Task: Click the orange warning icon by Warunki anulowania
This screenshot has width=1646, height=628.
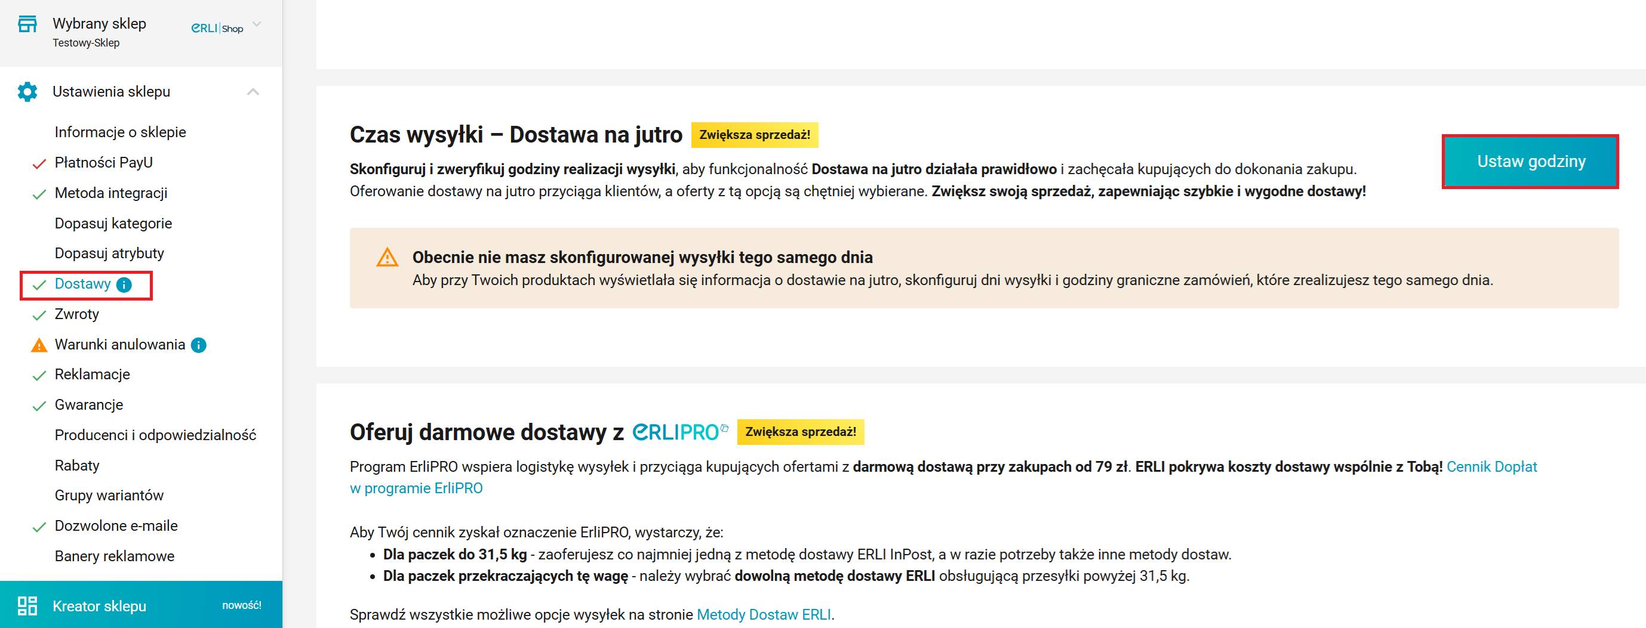Action: point(39,345)
